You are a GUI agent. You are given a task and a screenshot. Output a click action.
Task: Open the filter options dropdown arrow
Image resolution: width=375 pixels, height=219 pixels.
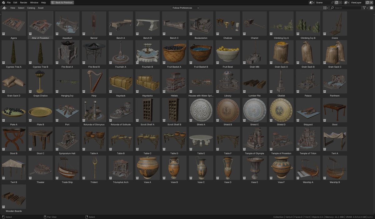(367, 8)
